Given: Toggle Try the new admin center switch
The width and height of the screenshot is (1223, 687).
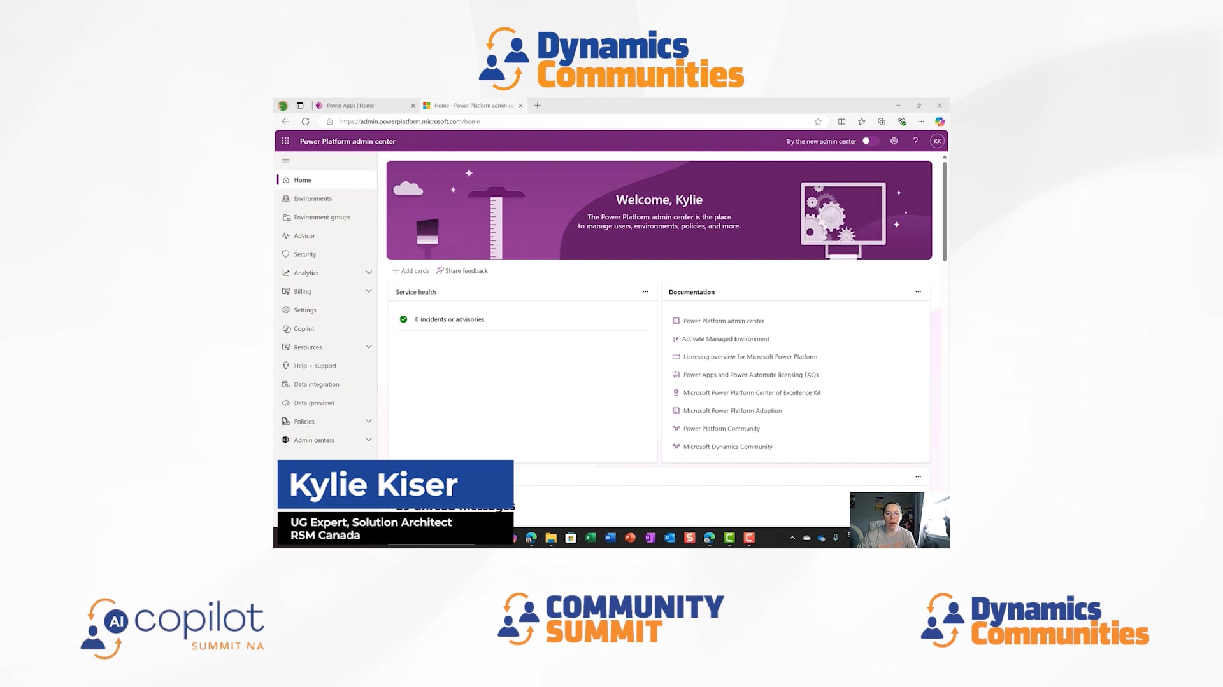Looking at the screenshot, I should (870, 141).
